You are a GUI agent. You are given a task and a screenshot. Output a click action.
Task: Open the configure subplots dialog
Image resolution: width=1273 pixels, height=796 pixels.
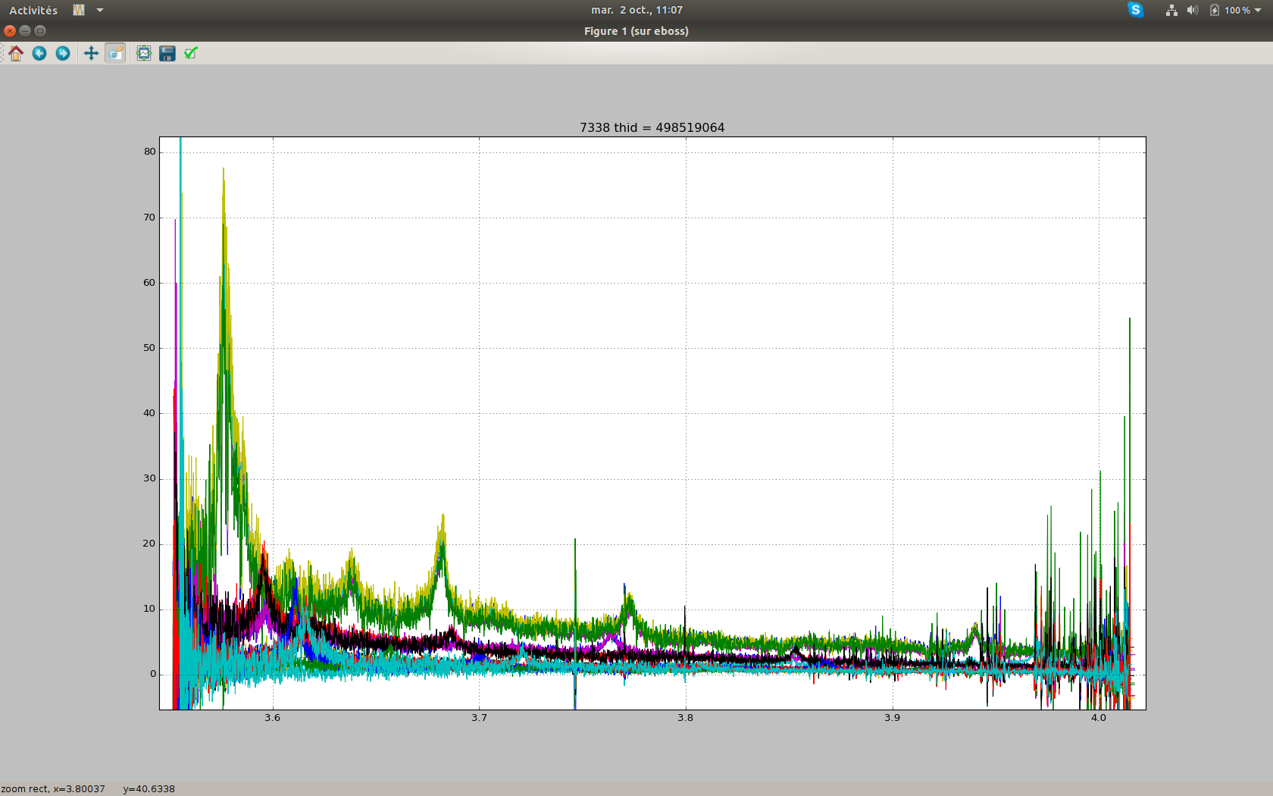143,53
